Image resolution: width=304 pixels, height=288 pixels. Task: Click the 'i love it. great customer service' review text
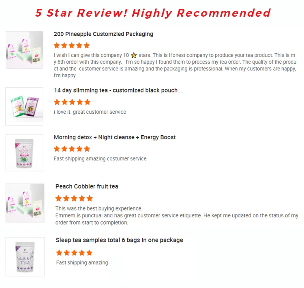point(90,112)
